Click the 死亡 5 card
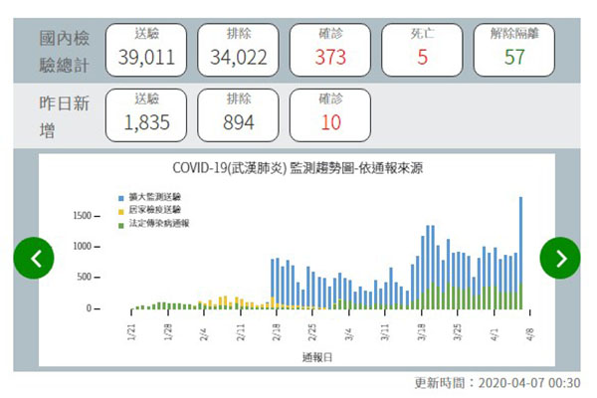The image size is (597, 398). [422, 48]
